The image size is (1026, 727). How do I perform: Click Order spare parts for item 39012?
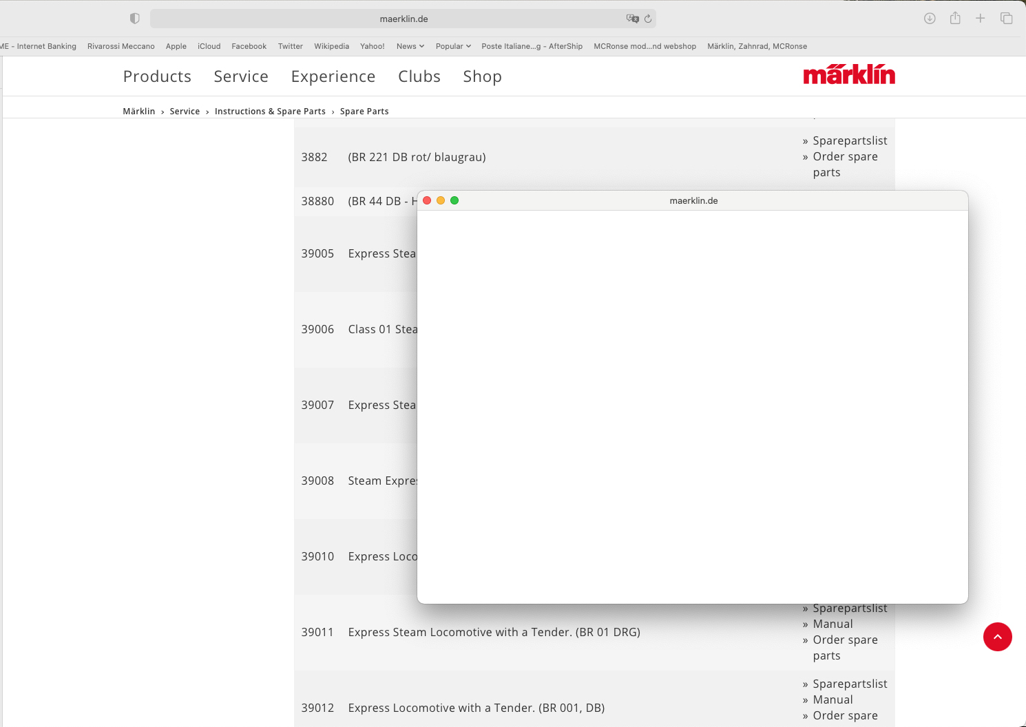845,715
